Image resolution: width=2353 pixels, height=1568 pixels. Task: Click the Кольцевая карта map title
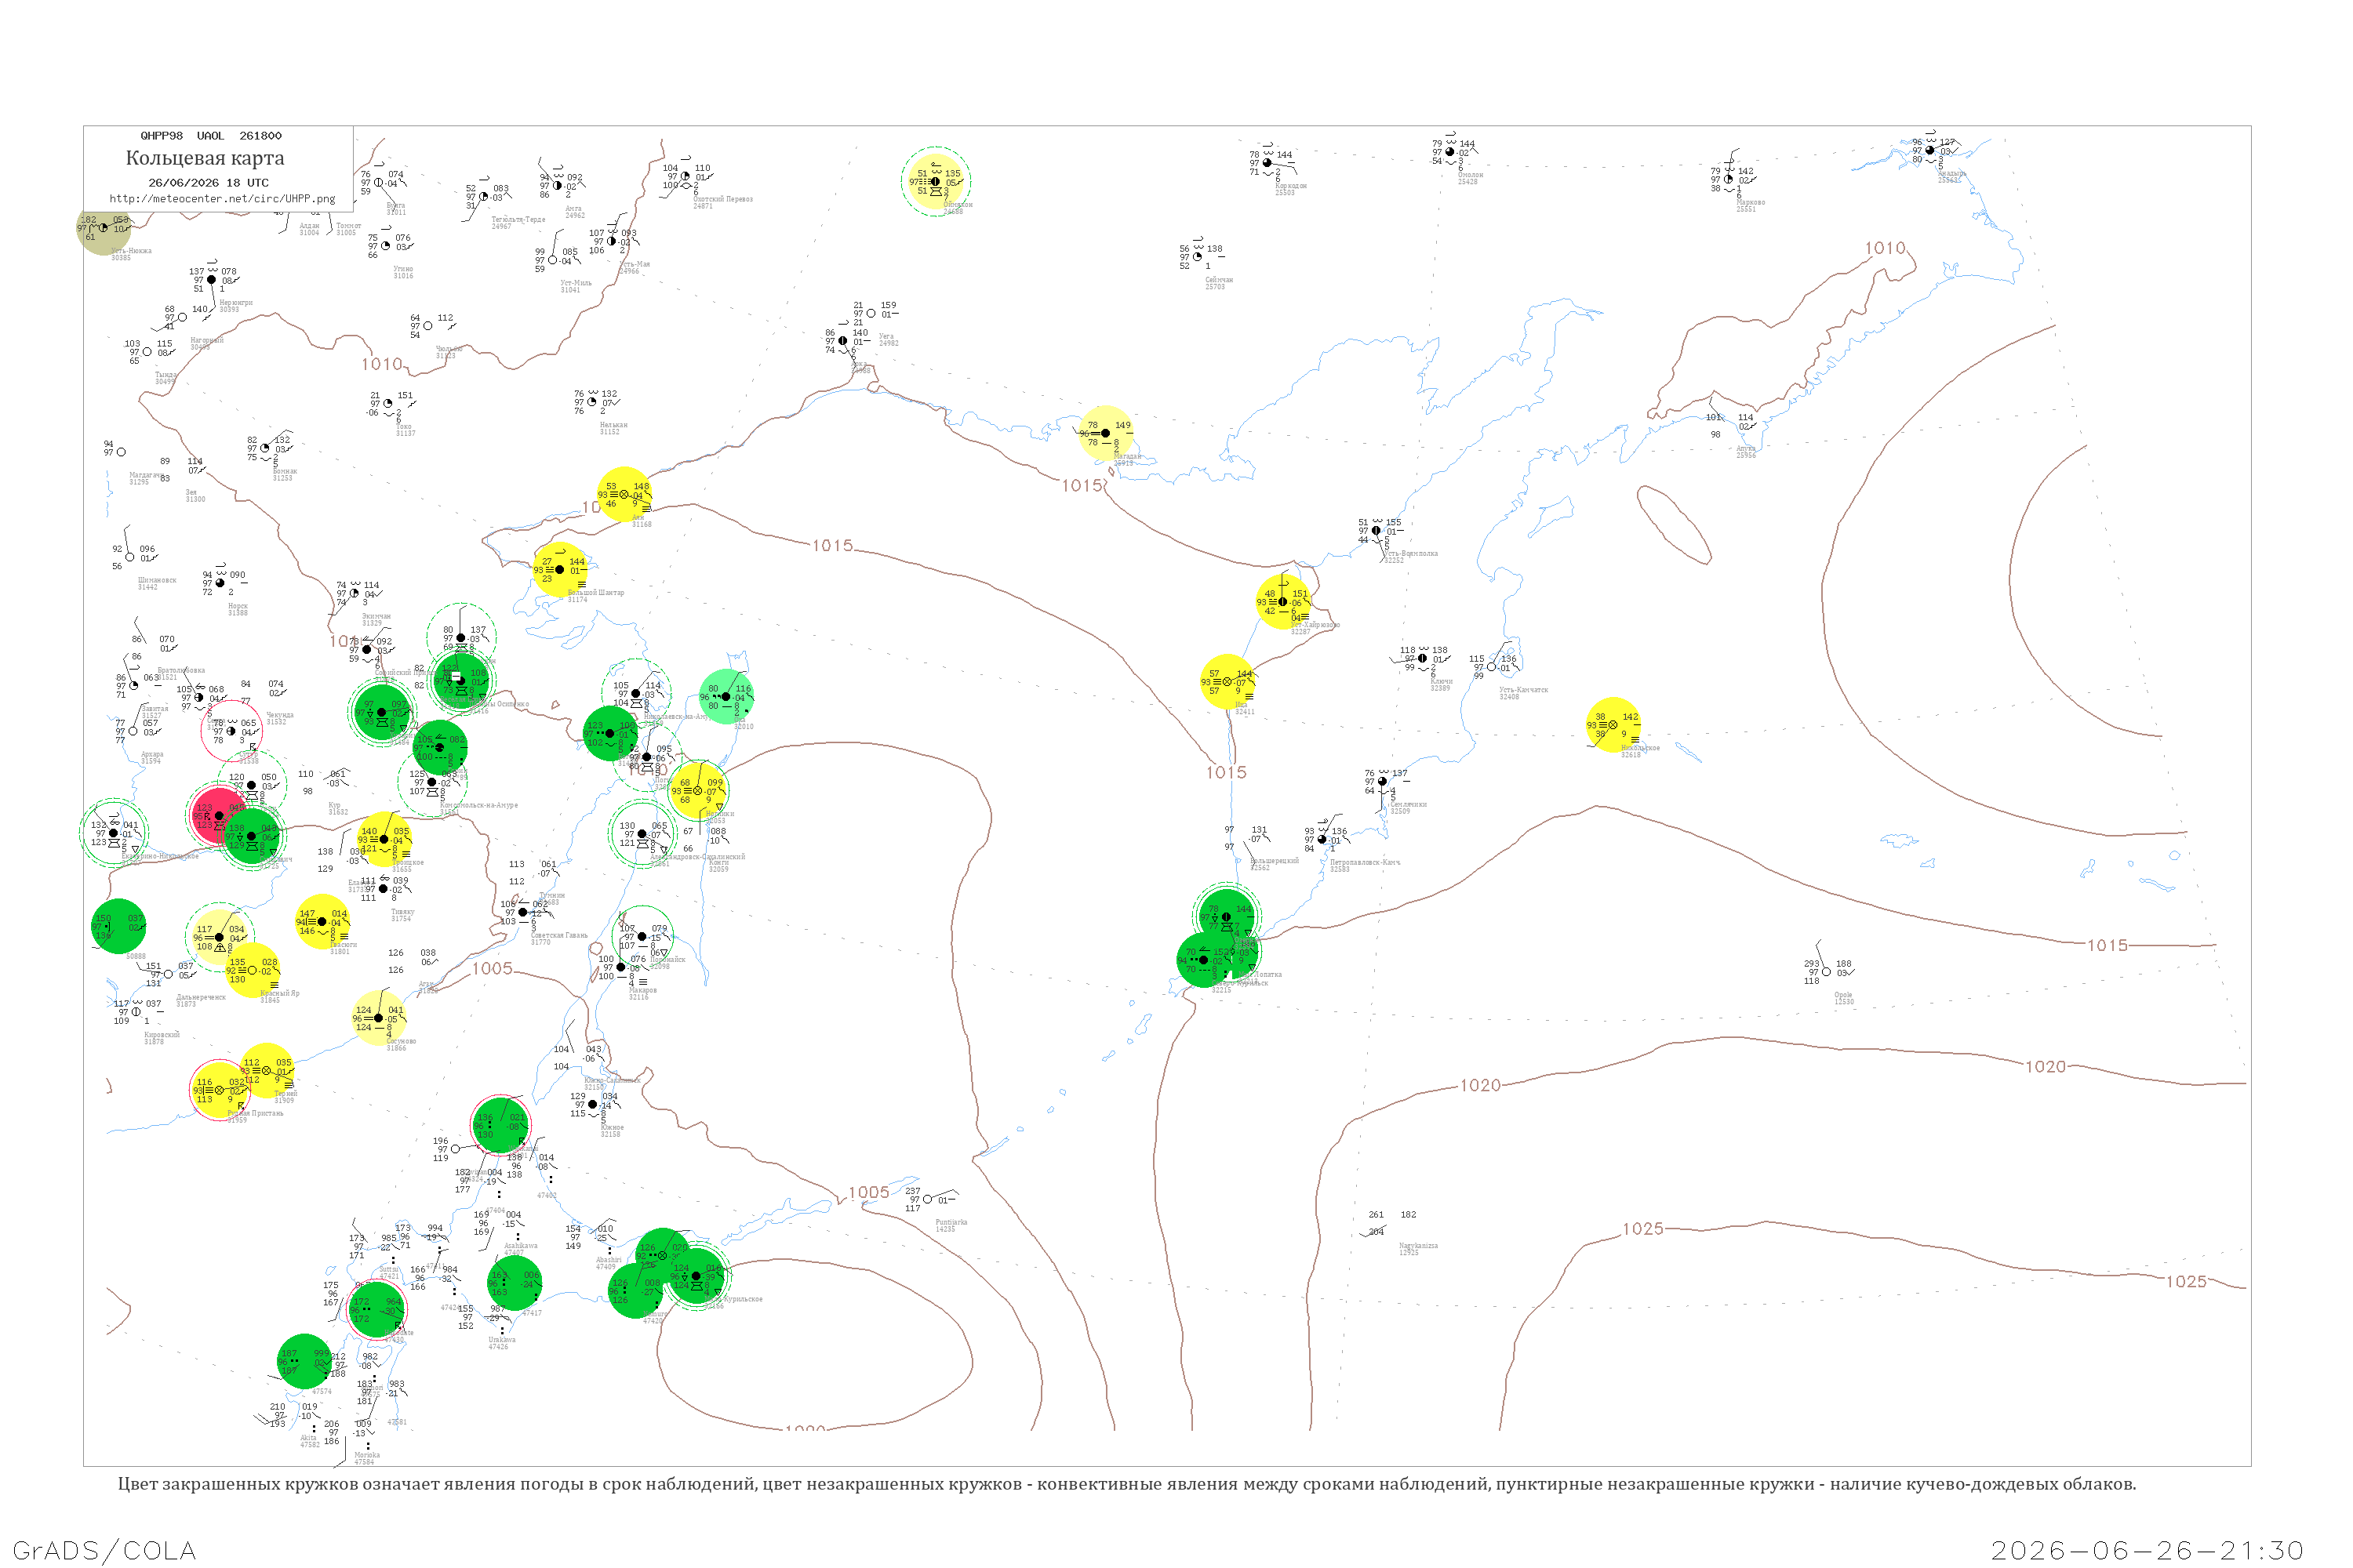coord(205,158)
